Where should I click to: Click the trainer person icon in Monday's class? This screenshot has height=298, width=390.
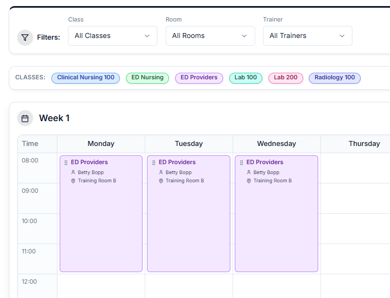[x=73, y=172]
